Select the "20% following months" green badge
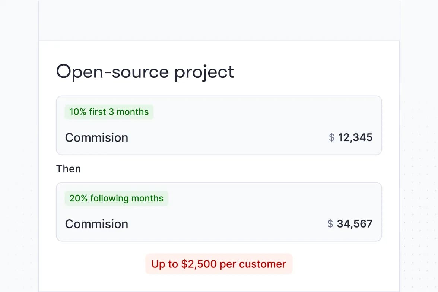Viewport: 438px width, 292px height. (x=116, y=198)
